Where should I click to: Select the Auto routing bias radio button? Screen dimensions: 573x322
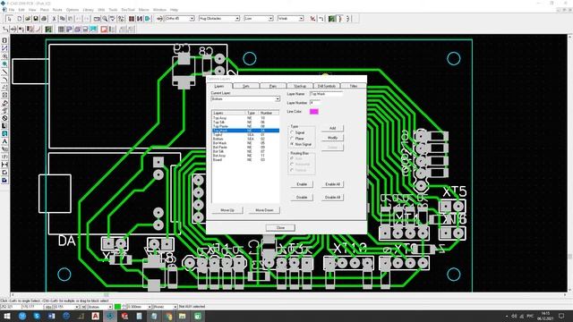pos(292,158)
